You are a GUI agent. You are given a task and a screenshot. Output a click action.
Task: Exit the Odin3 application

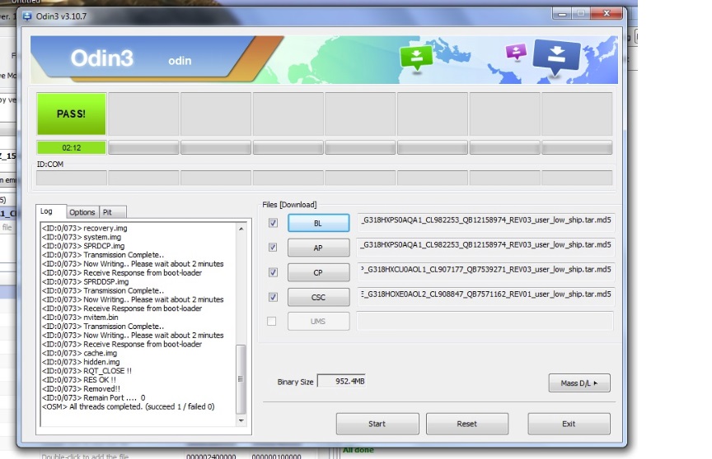coord(569,424)
